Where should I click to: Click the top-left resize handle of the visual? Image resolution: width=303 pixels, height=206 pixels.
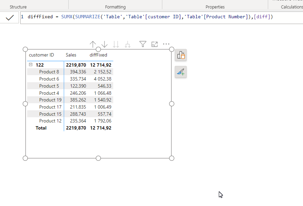tap(25, 49)
